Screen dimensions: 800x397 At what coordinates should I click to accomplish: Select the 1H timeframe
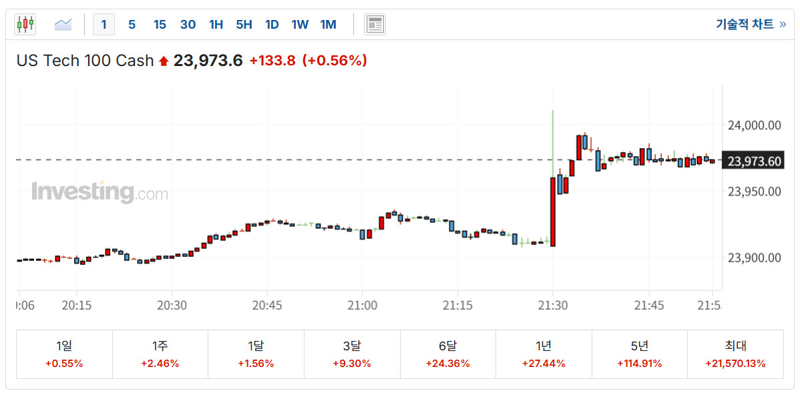[216, 25]
